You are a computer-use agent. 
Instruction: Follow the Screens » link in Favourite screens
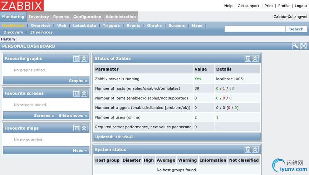(x=44, y=116)
